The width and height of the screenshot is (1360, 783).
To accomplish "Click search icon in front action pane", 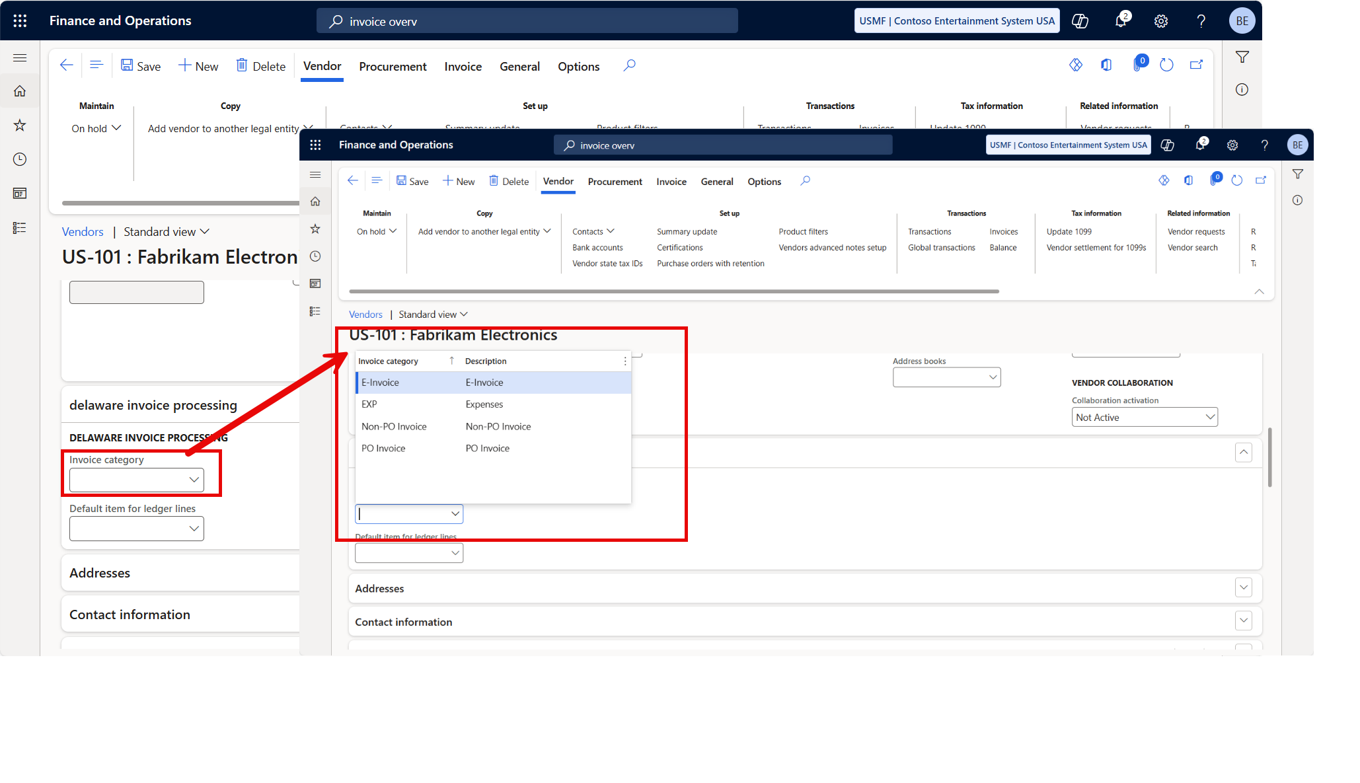I will click(x=805, y=180).
